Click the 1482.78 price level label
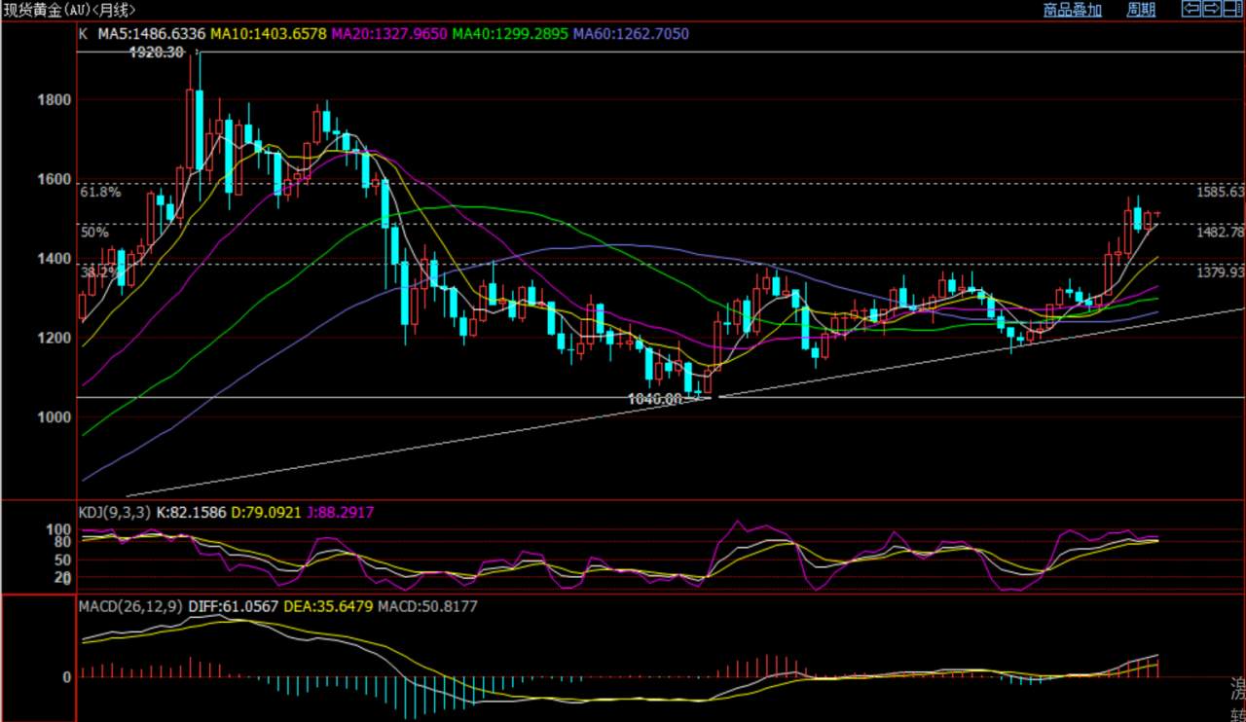Screen dimensions: 1246x722 click(1221, 232)
